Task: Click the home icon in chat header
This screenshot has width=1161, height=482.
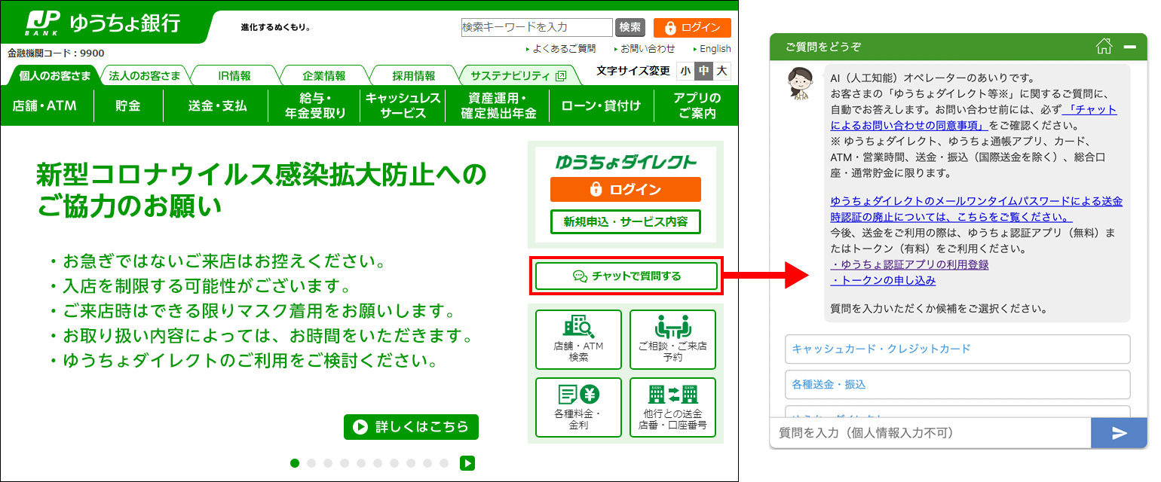Action: tap(1104, 47)
